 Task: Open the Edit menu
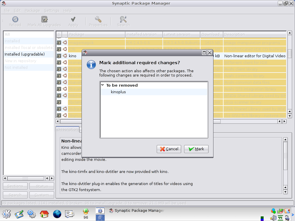tap(17, 11)
